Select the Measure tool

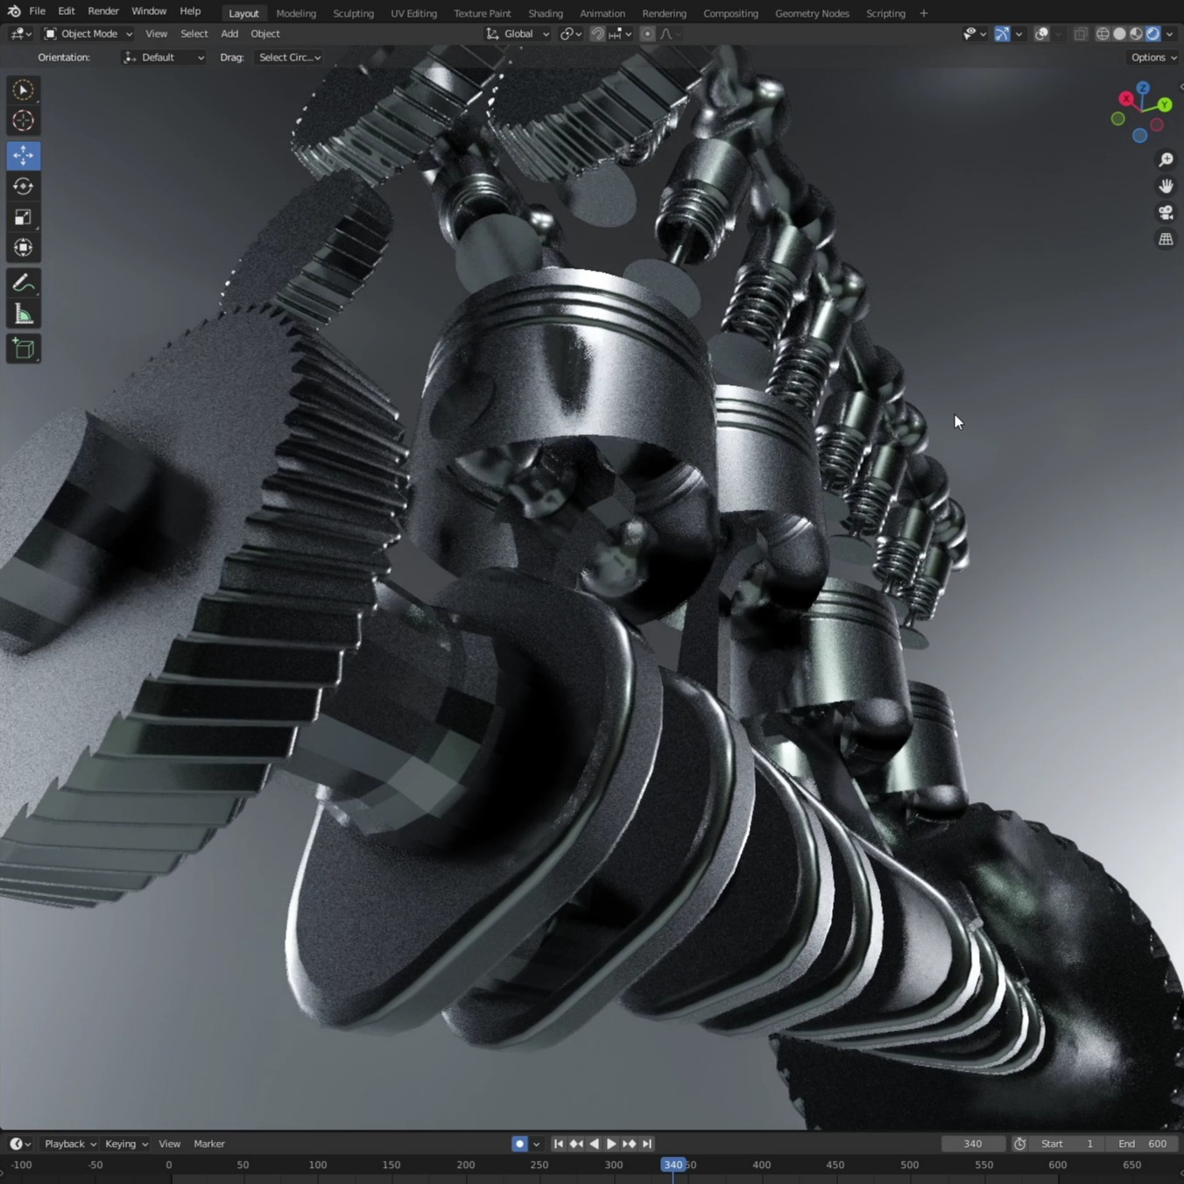coord(24,314)
